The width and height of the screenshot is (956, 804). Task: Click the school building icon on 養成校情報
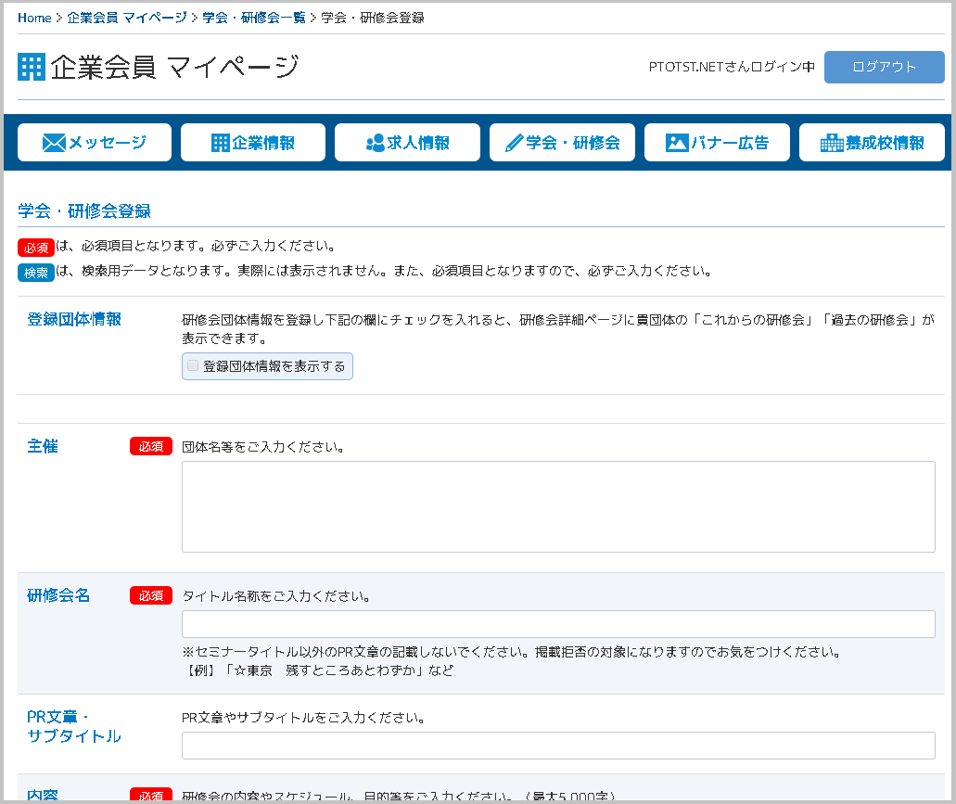tap(832, 143)
